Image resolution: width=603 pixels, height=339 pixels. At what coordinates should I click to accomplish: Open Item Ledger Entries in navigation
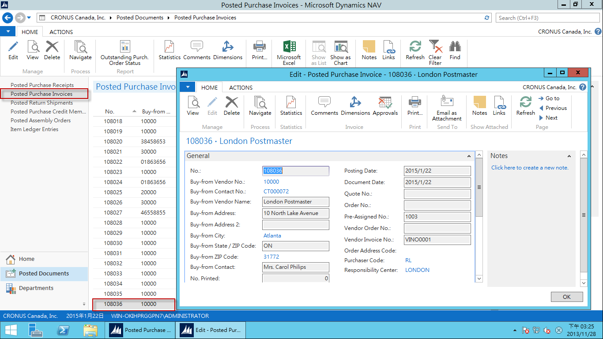point(34,129)
